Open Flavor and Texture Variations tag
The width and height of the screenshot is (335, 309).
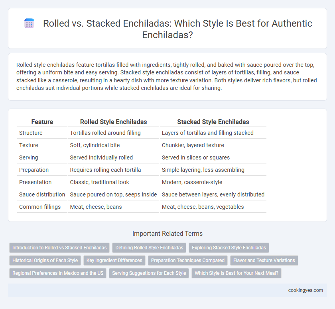point(264,260)
